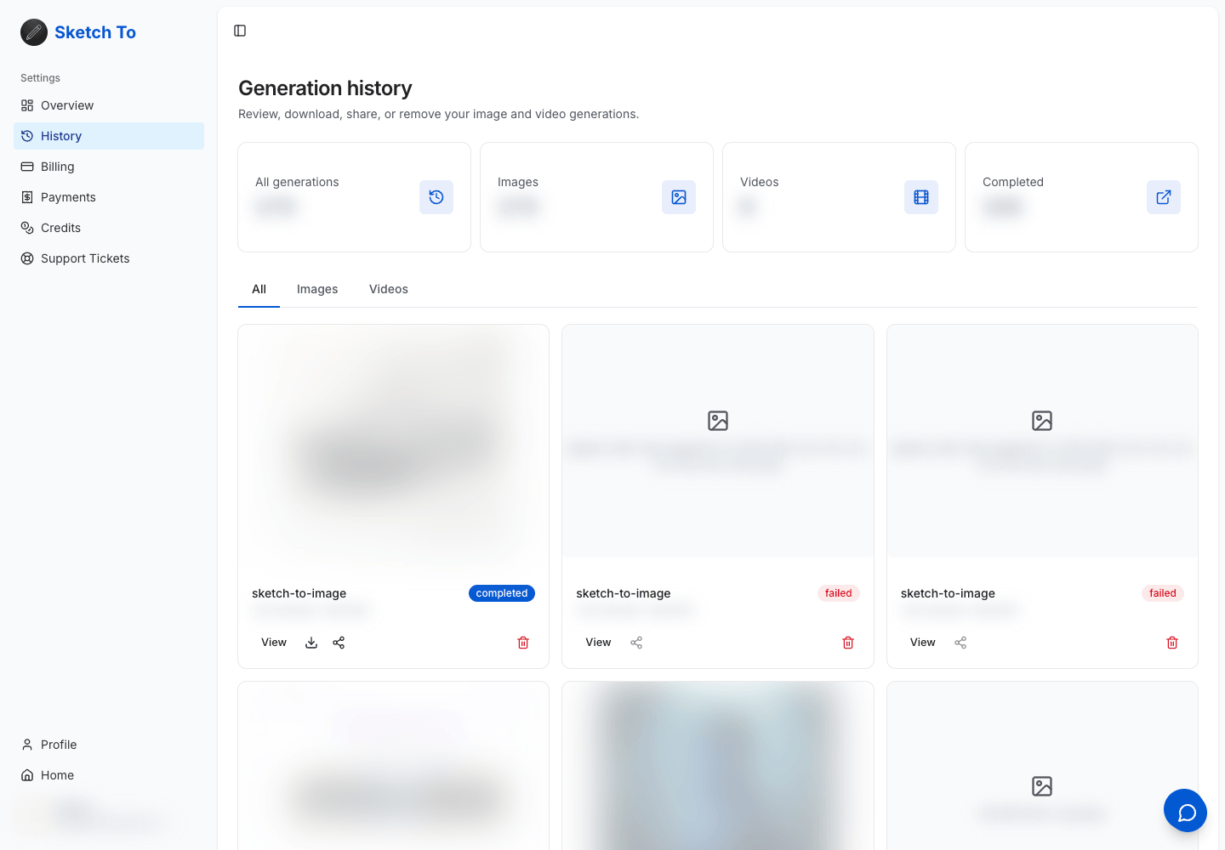1225x850 pixels.
Task: Download the completed sketch-to-image result
Action: click(x=311, y=643)
